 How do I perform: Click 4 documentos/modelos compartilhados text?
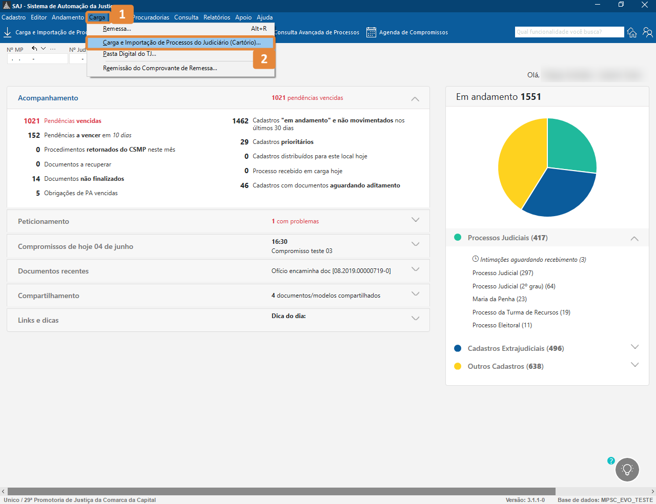tap(326, 296)
